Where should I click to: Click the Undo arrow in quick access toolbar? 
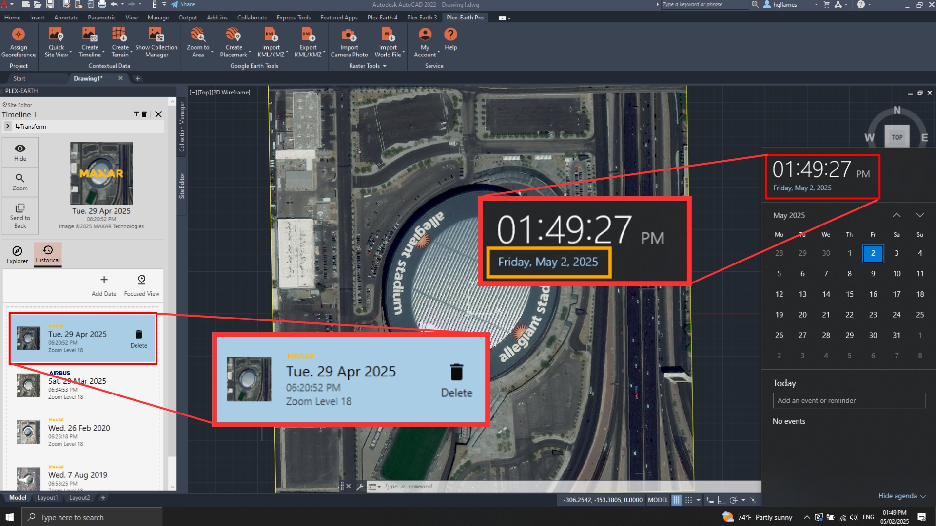click(114, 4)
